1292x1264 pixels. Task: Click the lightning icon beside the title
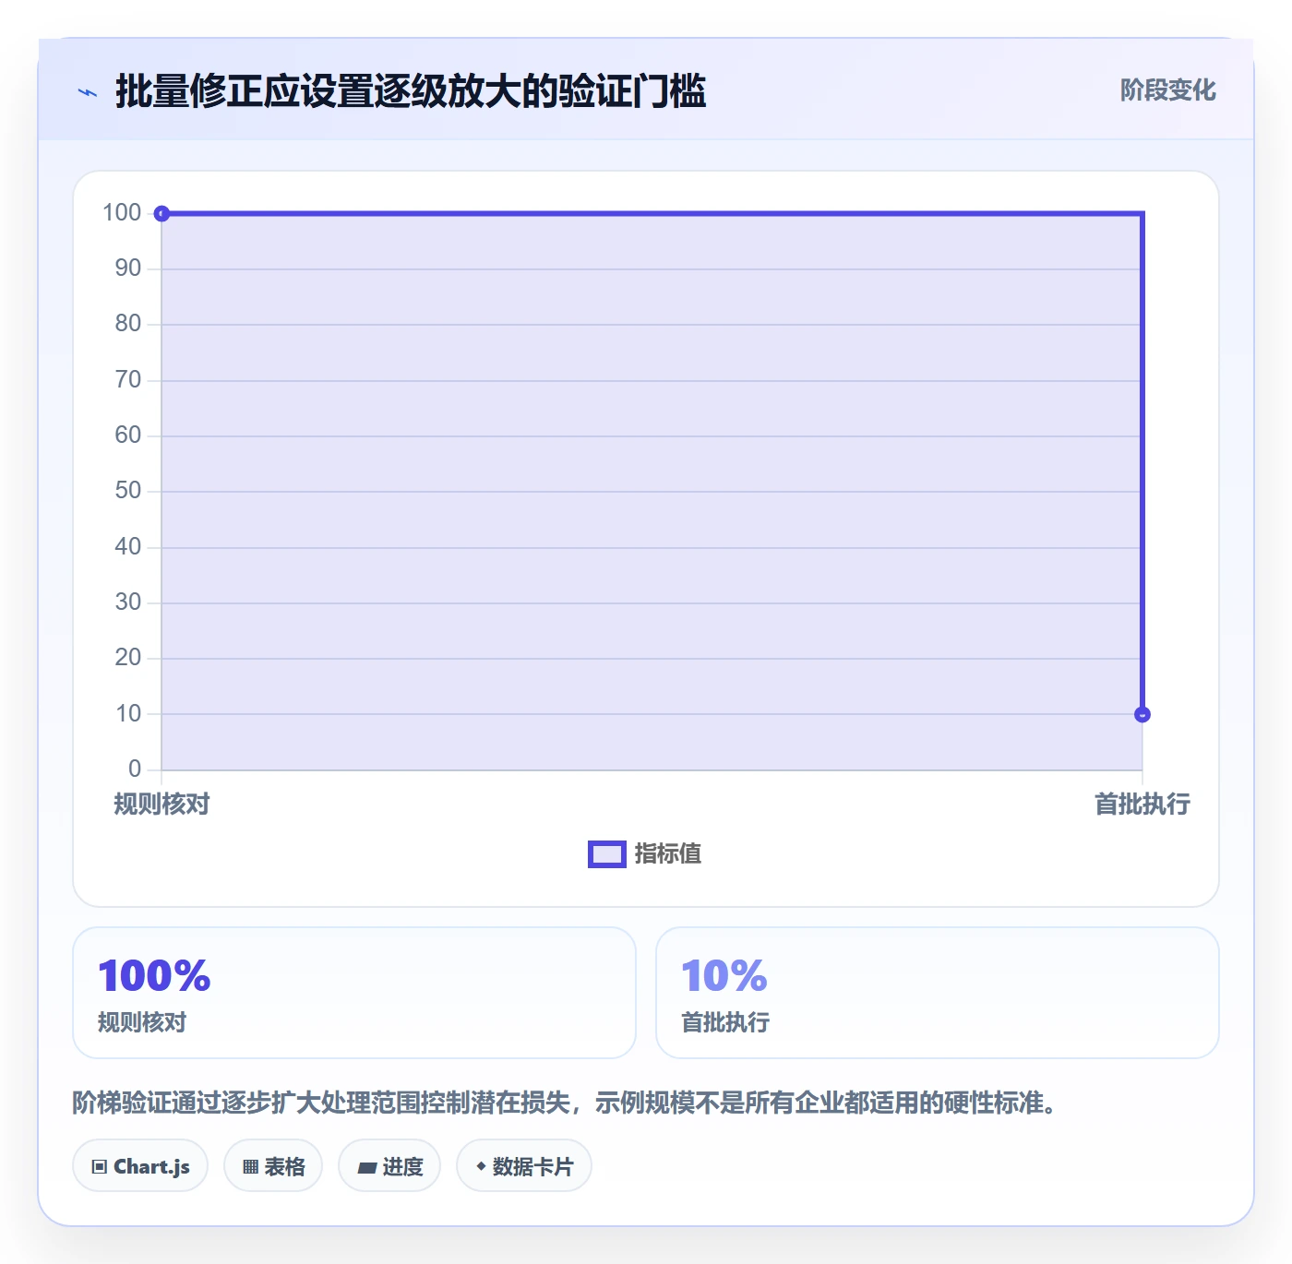click(88, 92)
